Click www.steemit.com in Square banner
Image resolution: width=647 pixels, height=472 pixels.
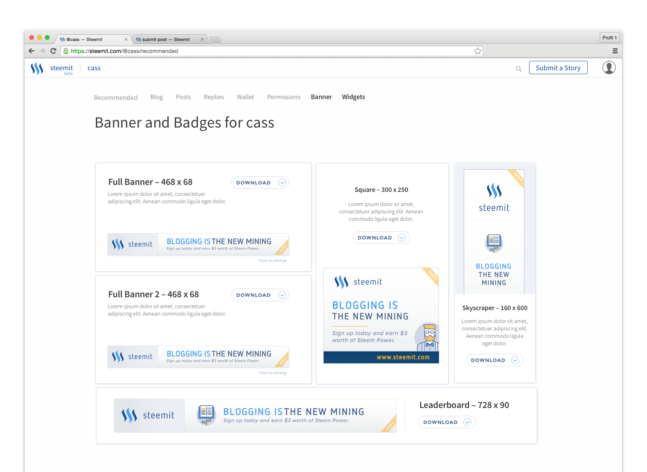click(403, 357)
